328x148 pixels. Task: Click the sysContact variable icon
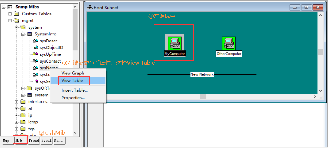click(36, 61)
